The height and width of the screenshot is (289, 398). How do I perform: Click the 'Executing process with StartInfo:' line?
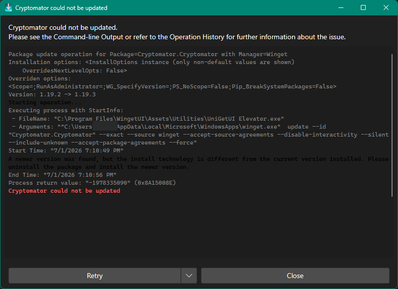click(66, 110)
